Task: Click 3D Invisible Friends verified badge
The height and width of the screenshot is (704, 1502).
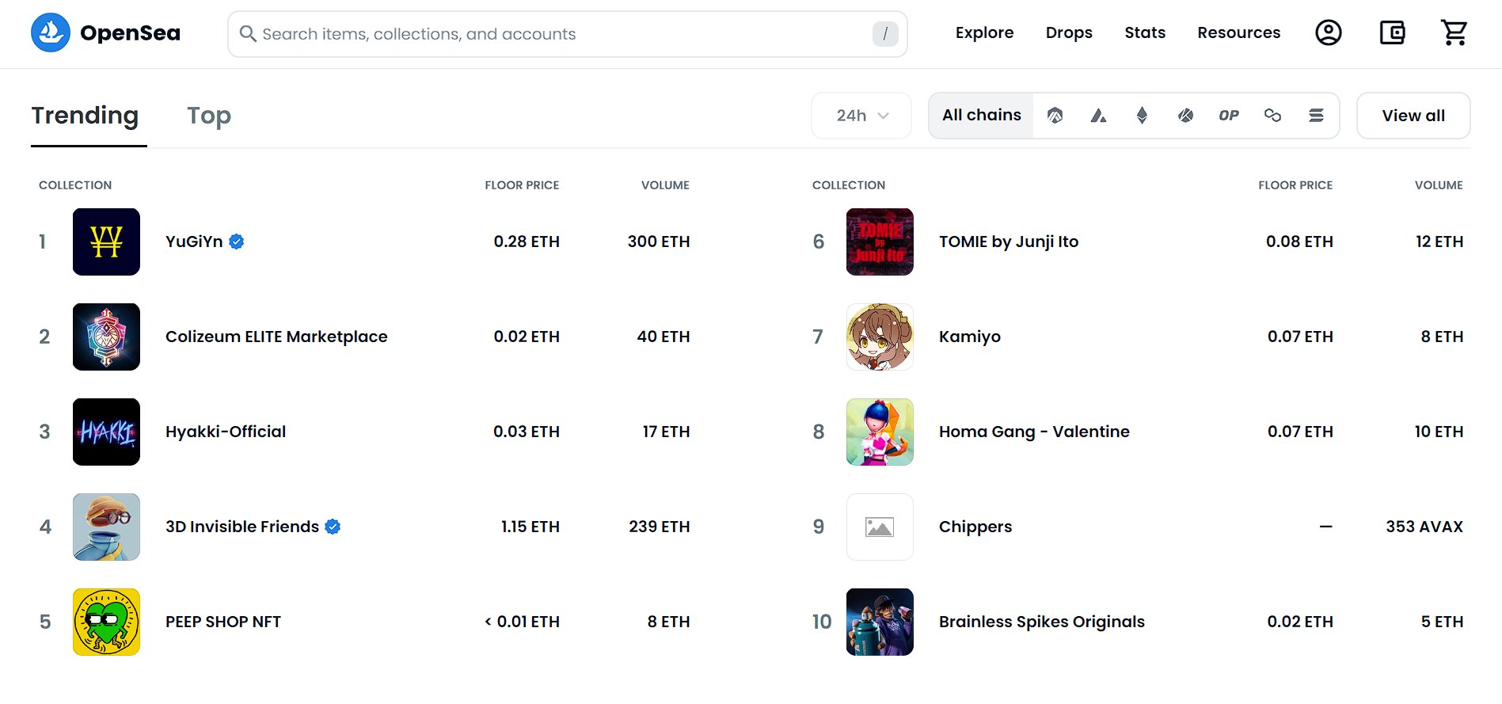Action: click(333, 527)
